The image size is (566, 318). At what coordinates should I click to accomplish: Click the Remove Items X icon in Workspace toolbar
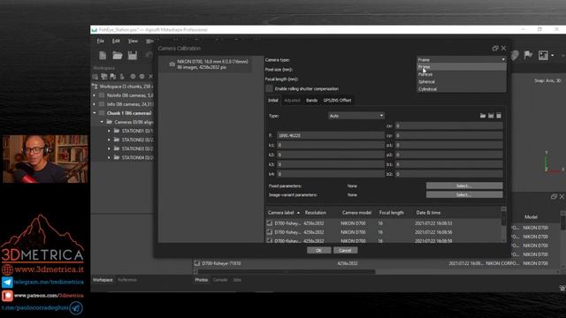(150, 77)
